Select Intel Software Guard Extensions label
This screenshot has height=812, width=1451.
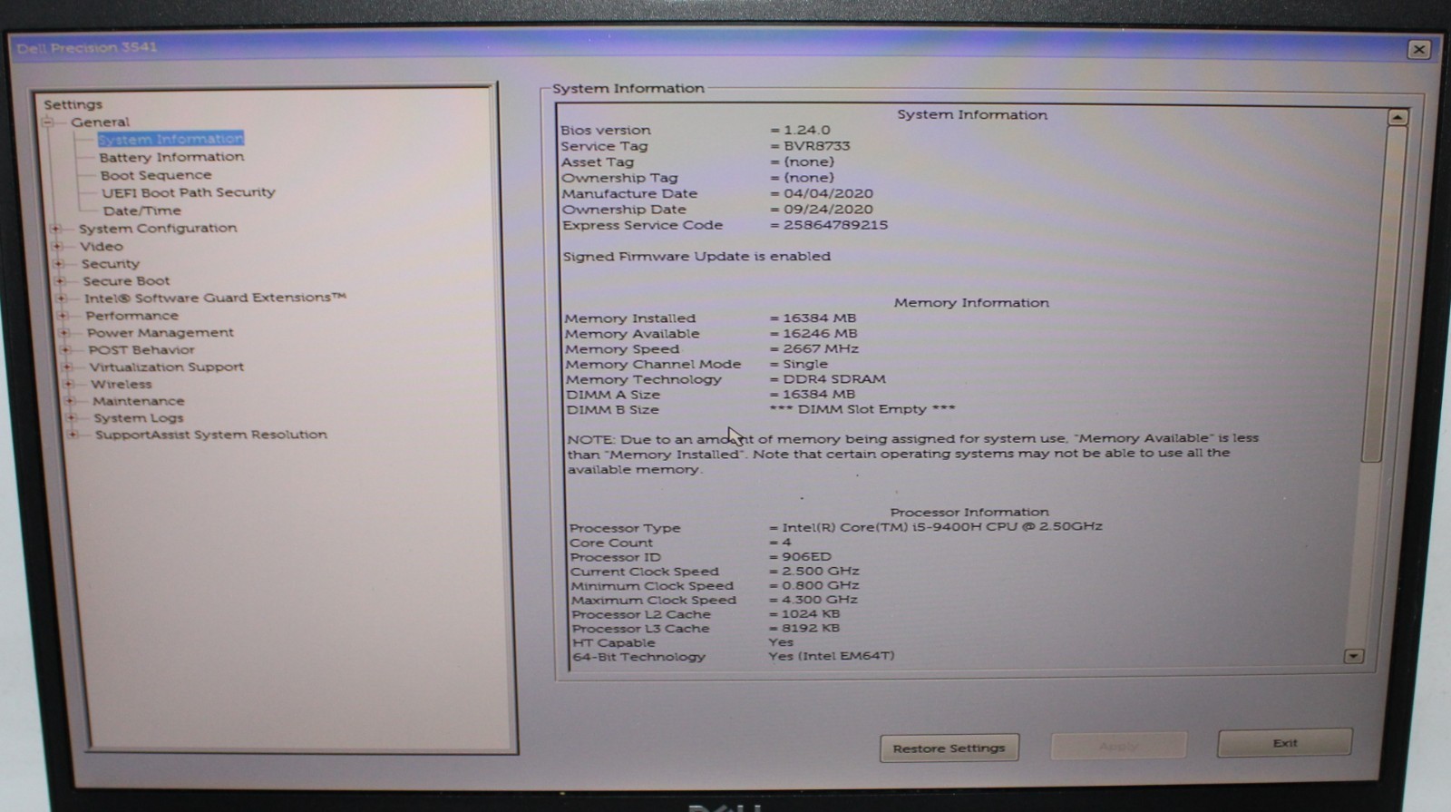215,298
